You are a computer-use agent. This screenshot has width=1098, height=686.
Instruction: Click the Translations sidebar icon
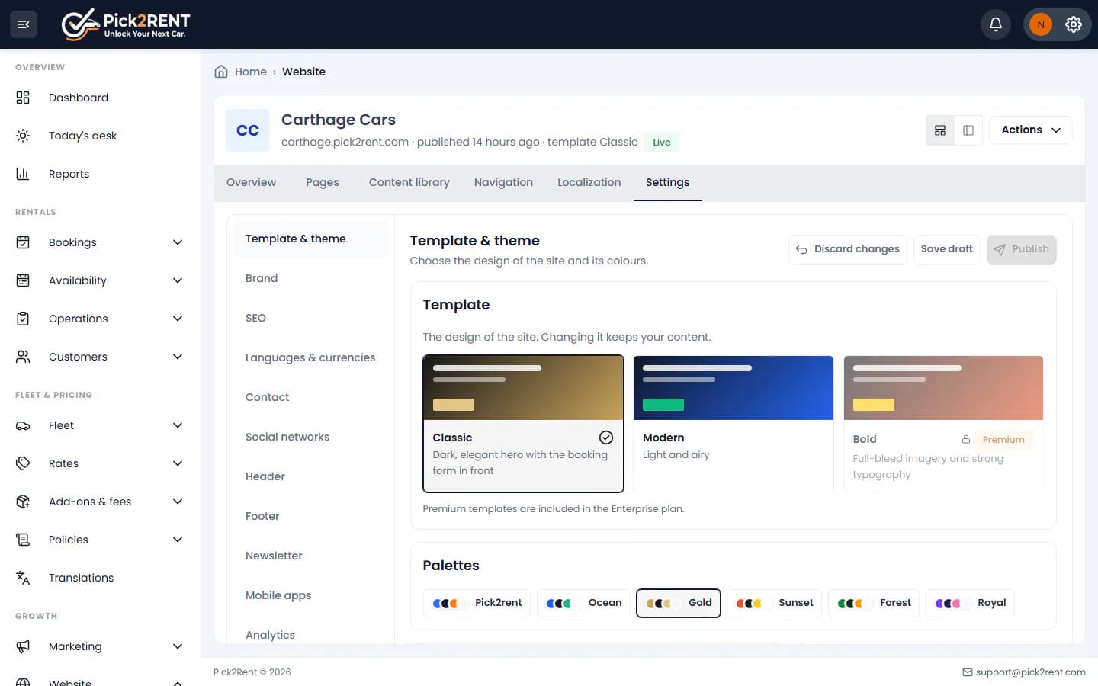click(x=23, y=578)
